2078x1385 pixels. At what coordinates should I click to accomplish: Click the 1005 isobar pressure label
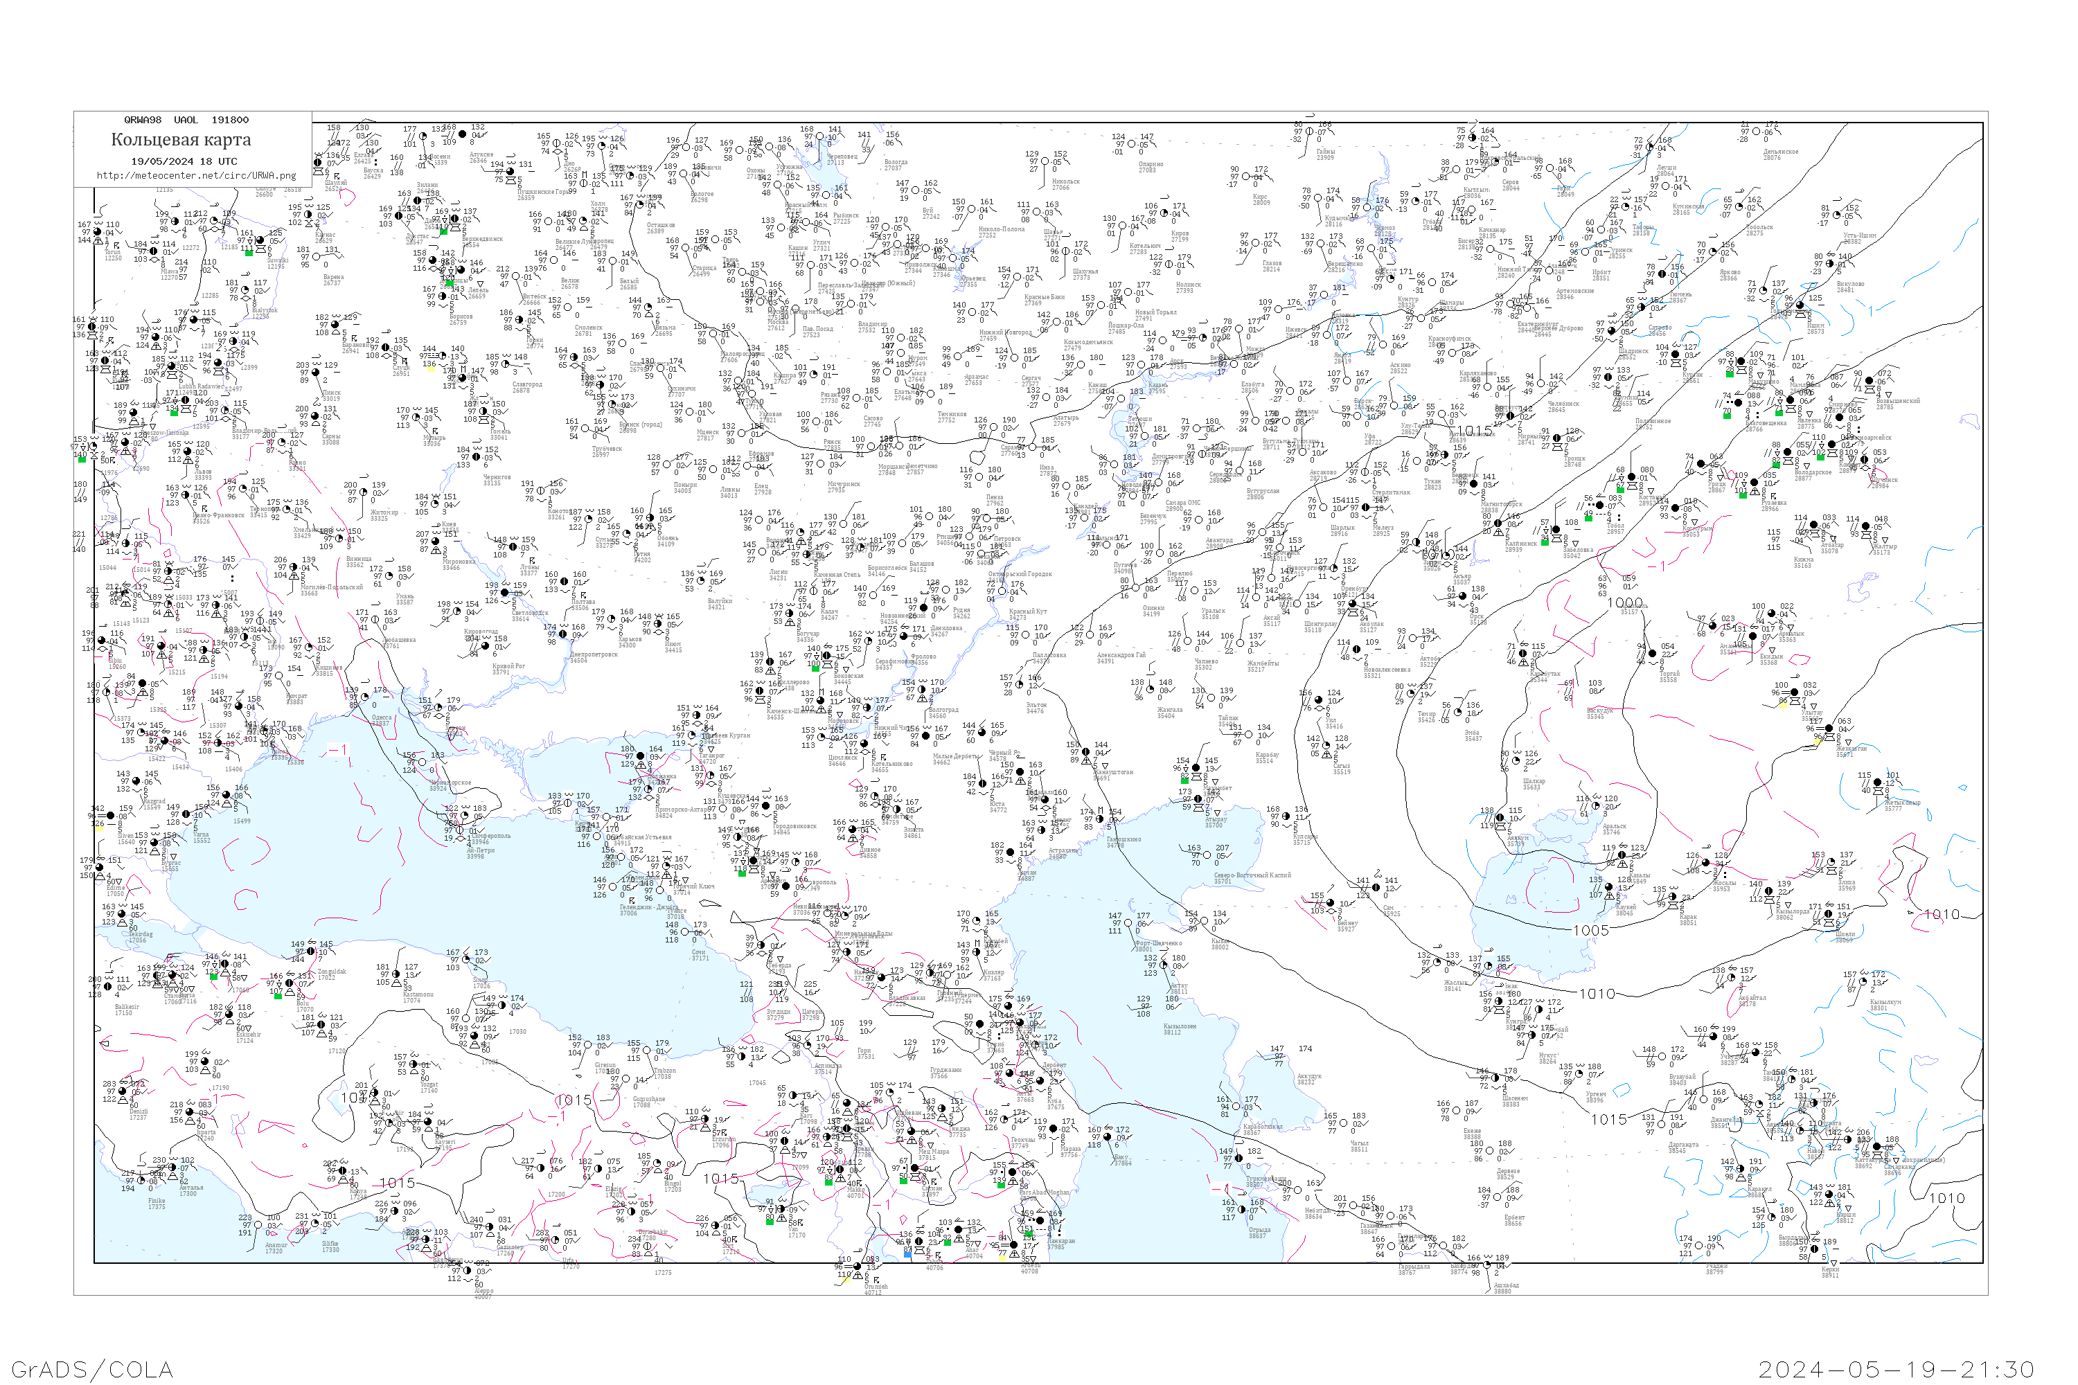(x=1590, y=930)
